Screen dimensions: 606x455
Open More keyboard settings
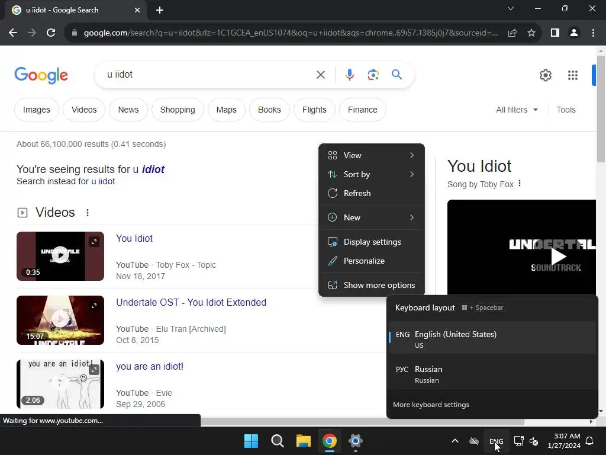pos(431,404)
